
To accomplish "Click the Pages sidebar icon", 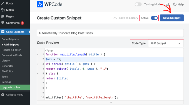I will coord(3,16).
